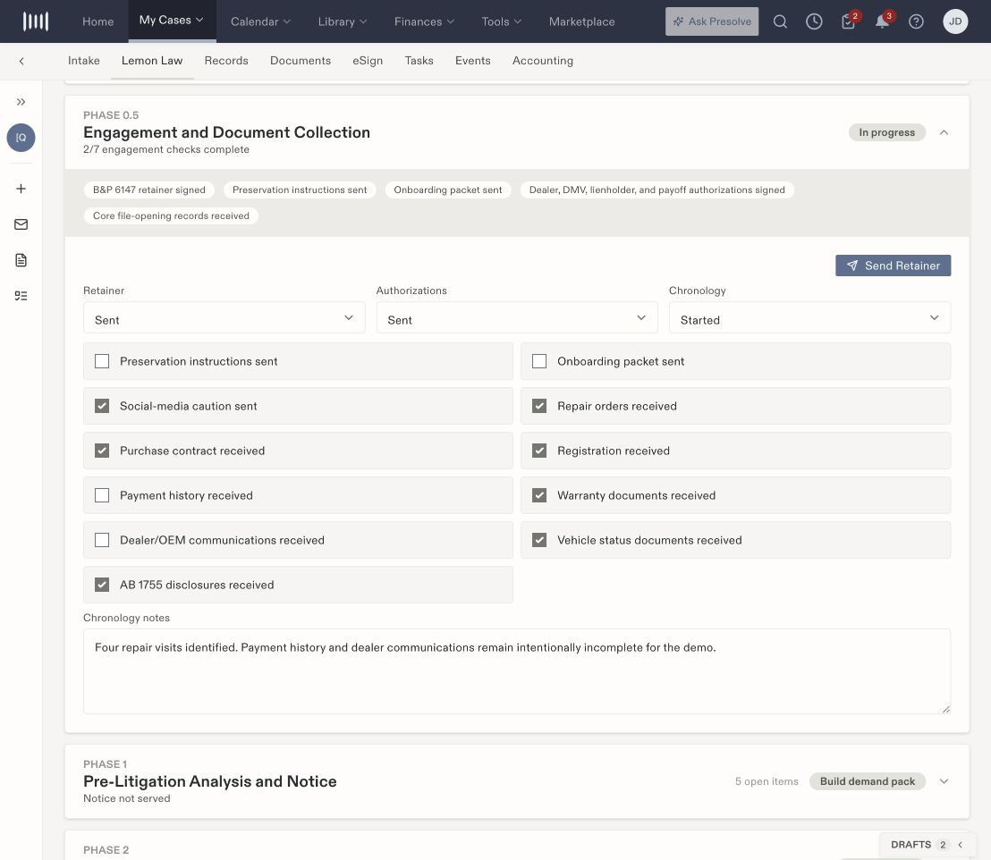Uncheck AB 1755 disclosures received

click(x=102, y=586)
